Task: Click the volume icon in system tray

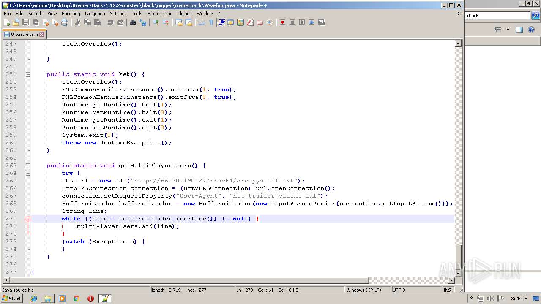Action: [490, 299]
